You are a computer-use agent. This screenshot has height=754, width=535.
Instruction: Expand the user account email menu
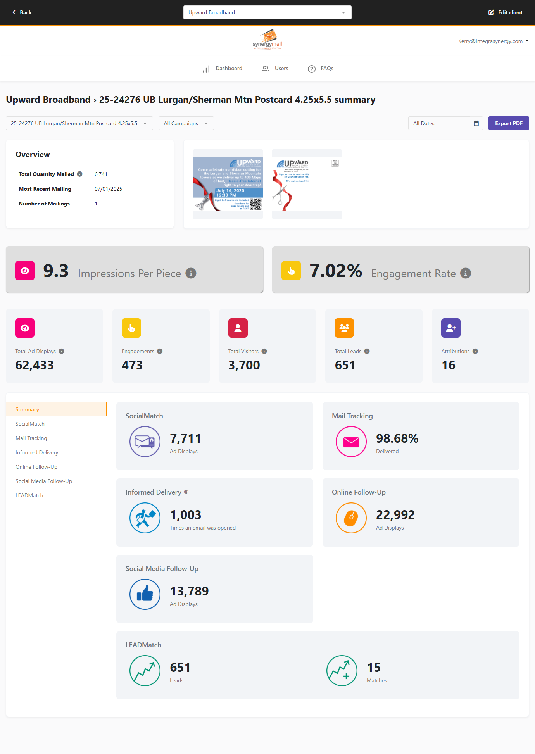[493, 41]
